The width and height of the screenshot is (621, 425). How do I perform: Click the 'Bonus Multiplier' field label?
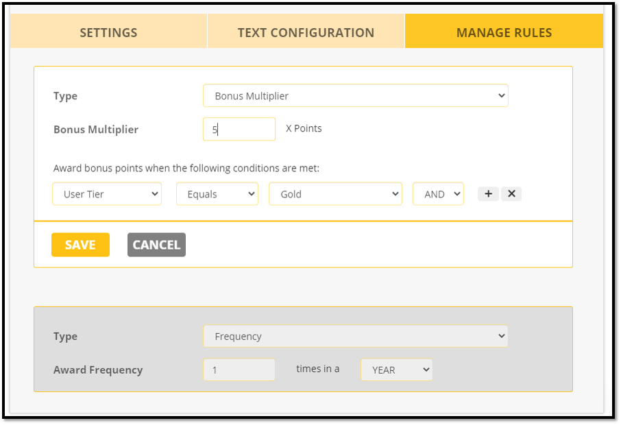pyautogui.click(x=96, y=130)
